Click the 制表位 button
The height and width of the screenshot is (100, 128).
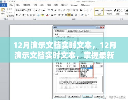(60, 96)
